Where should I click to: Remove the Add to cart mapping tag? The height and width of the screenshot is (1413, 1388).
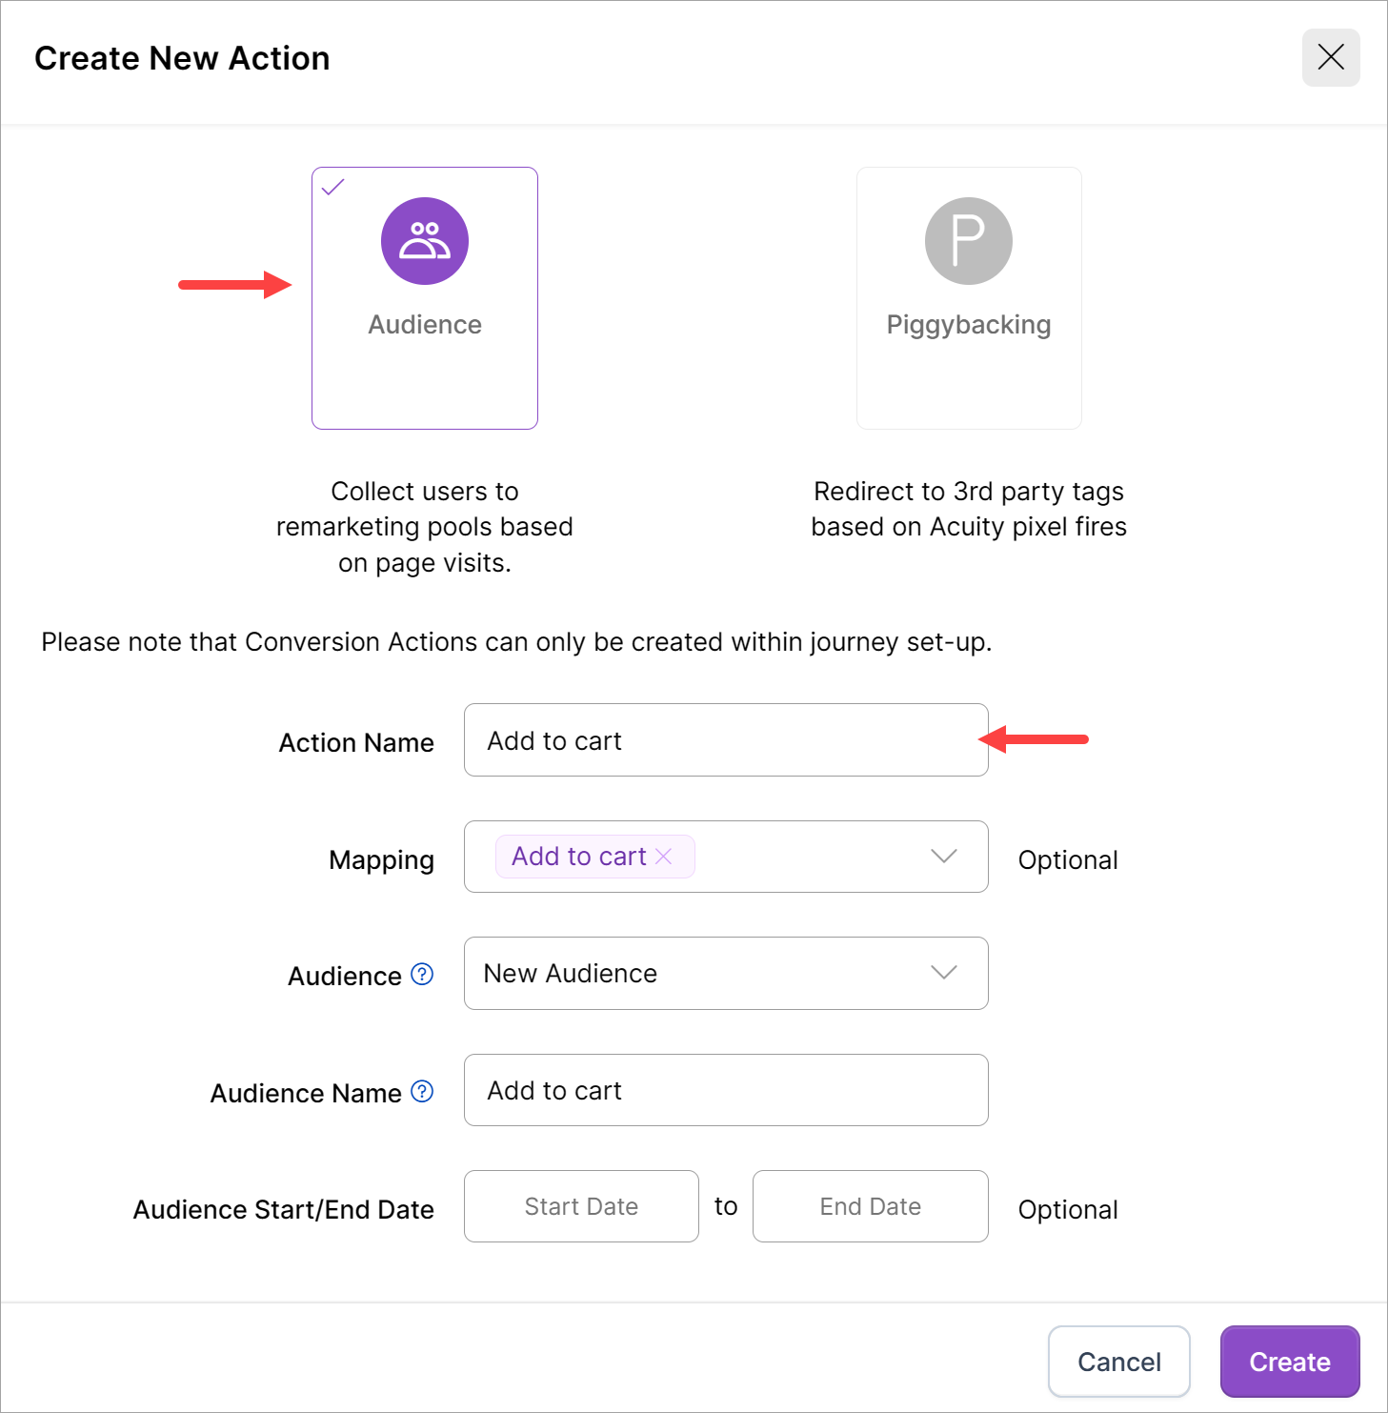[x=664, y=857]
